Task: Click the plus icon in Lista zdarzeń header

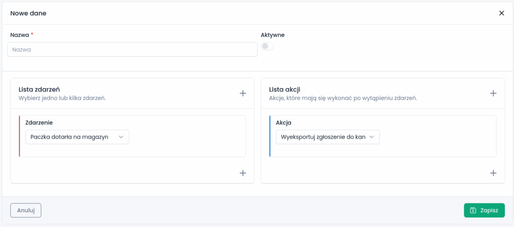Action: pyautogui.click(x=242, y=93)
